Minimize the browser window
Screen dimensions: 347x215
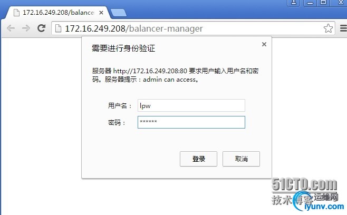coord(310,3)
